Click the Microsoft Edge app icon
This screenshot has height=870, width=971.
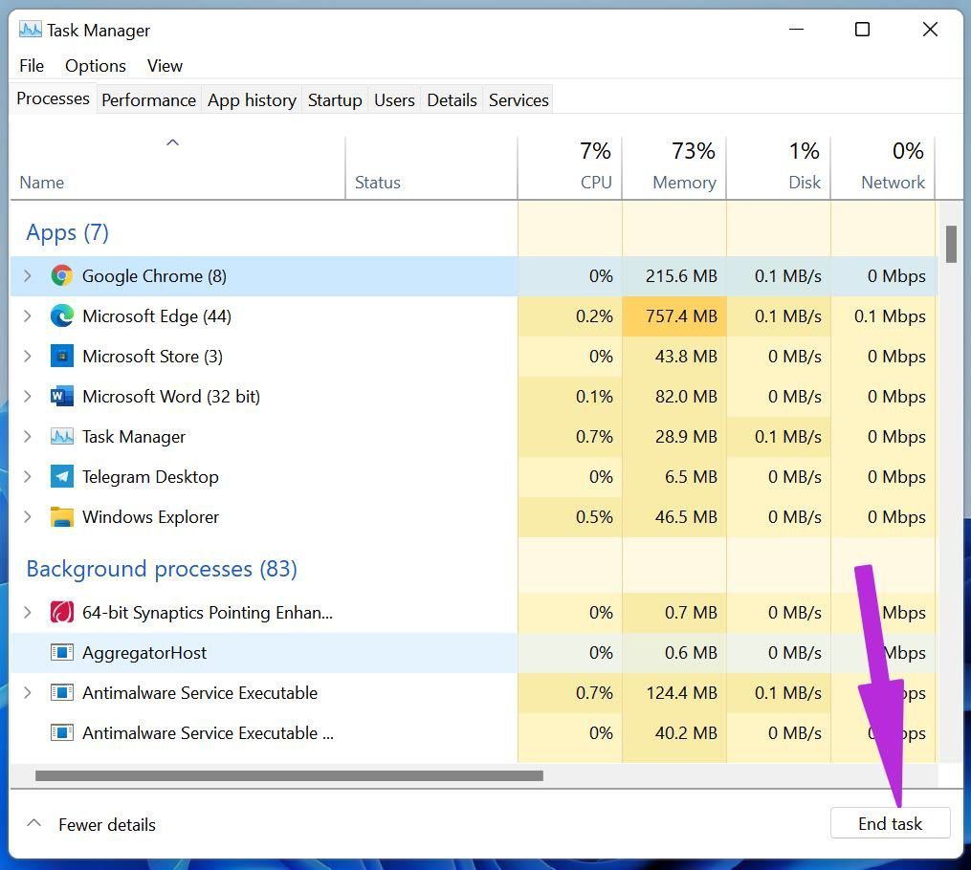(62, 316)
